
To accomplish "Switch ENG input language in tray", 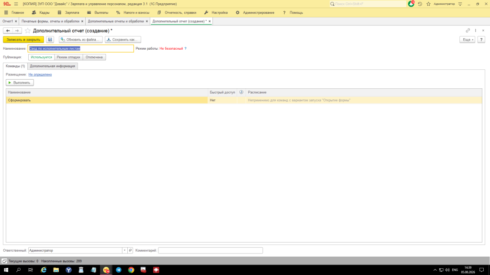I will (x=455, y=270).
